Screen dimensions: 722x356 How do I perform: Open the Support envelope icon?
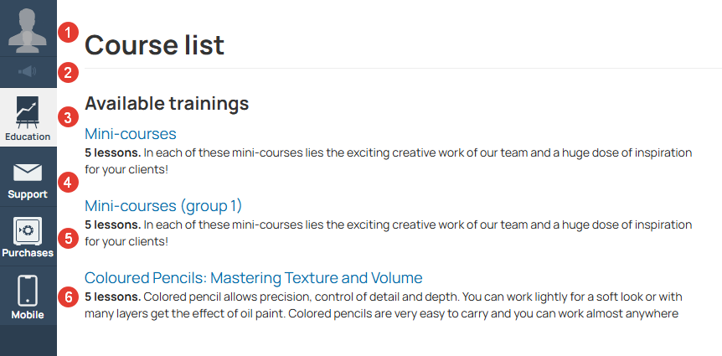28,173
